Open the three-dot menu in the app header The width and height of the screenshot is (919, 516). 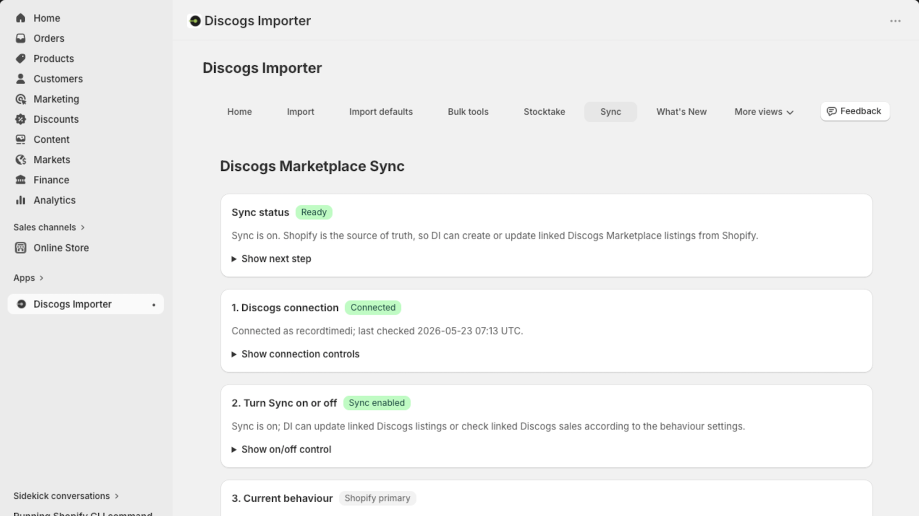coord(895,21)
